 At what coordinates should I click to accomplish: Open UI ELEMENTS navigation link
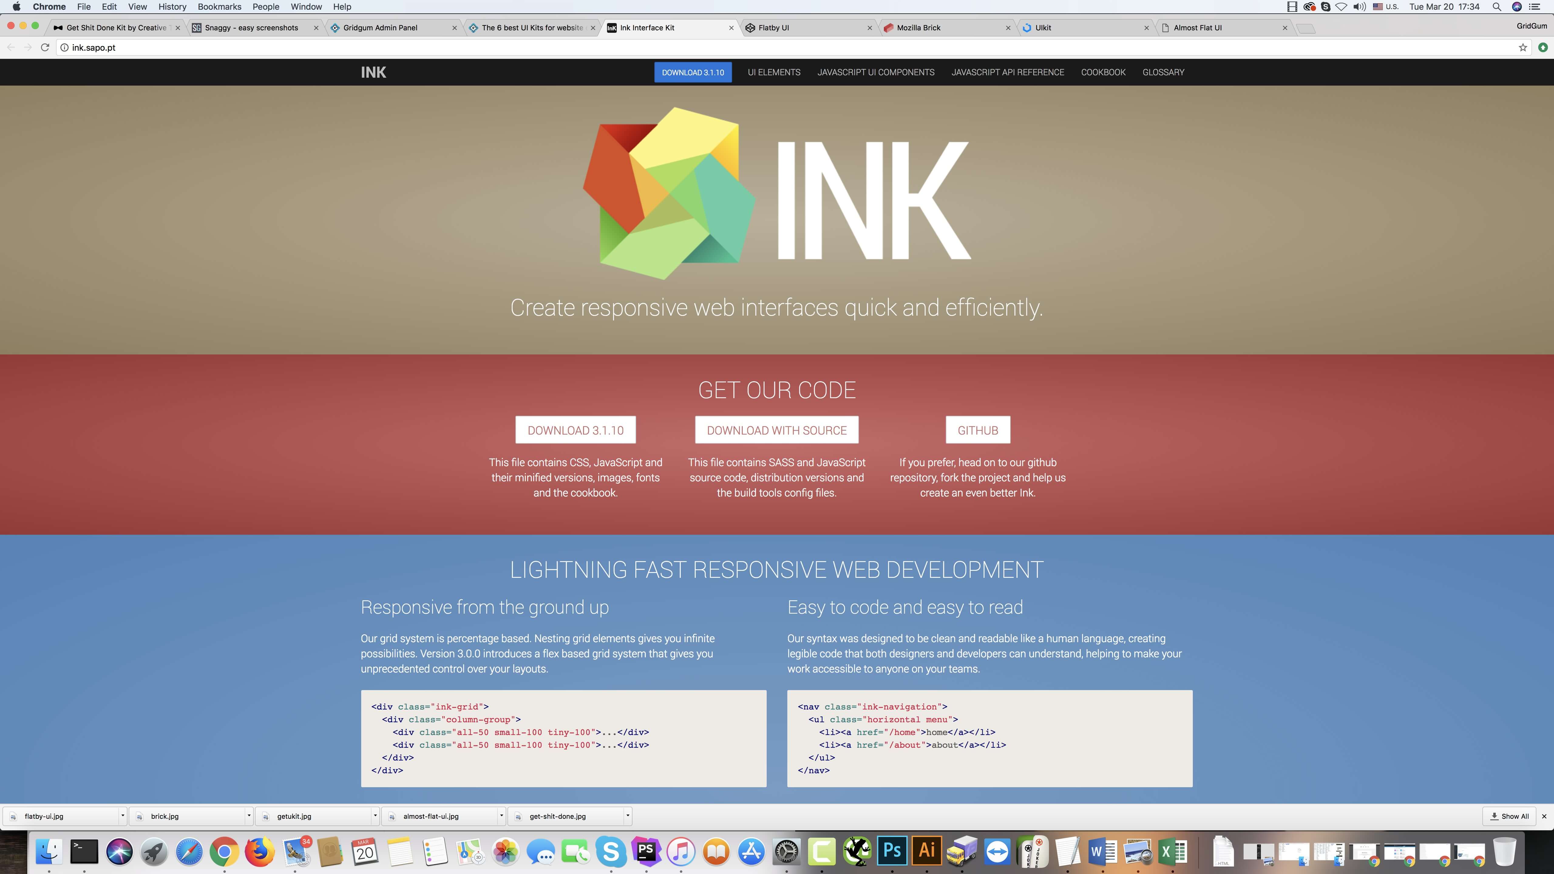774,73
